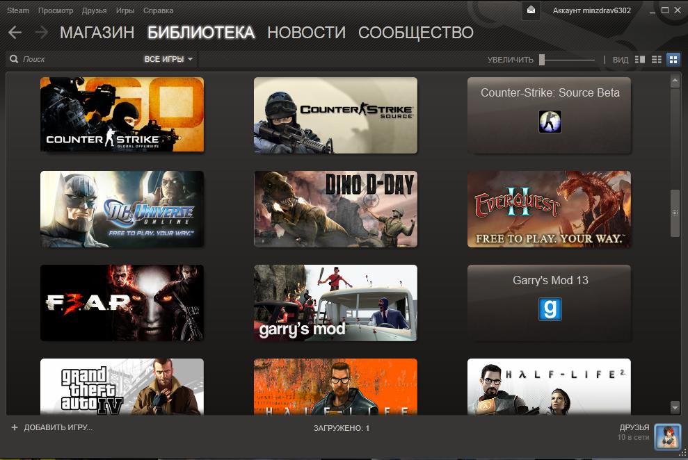Click the search magnifier icon
Viewport: 688px width, 460px height.
14,59
